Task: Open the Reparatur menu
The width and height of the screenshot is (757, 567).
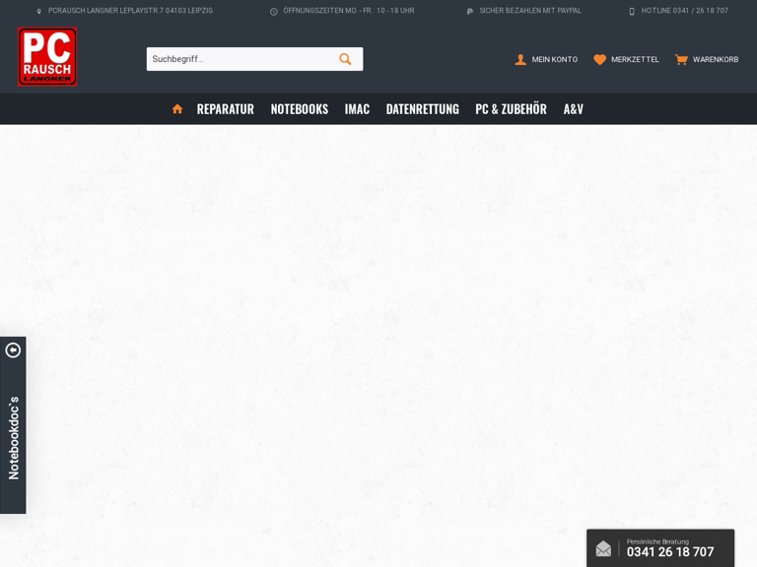Action: pyautogui.click(x=226, y=109)
